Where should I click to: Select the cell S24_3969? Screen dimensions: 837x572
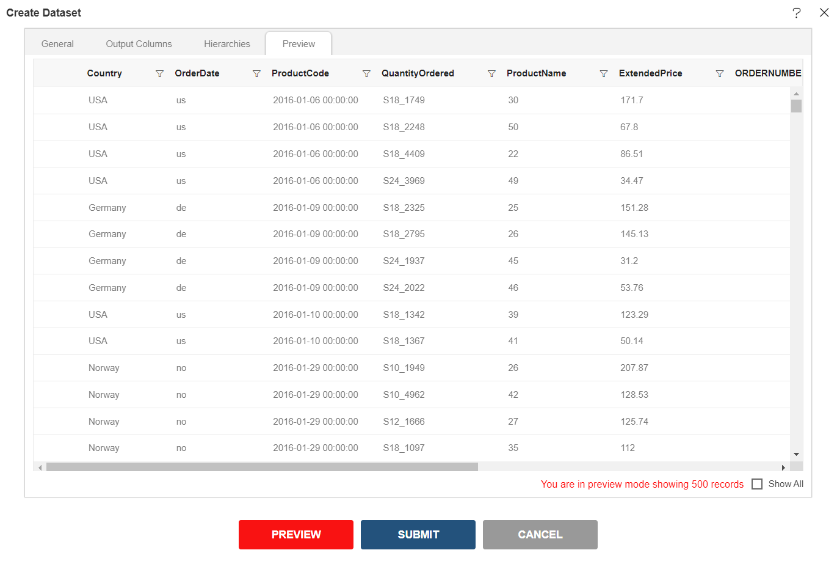[x=404, y=181]
